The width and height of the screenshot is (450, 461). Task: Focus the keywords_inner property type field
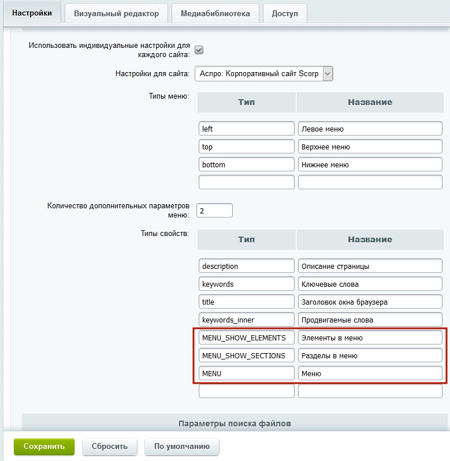click(x=246, y=320)
